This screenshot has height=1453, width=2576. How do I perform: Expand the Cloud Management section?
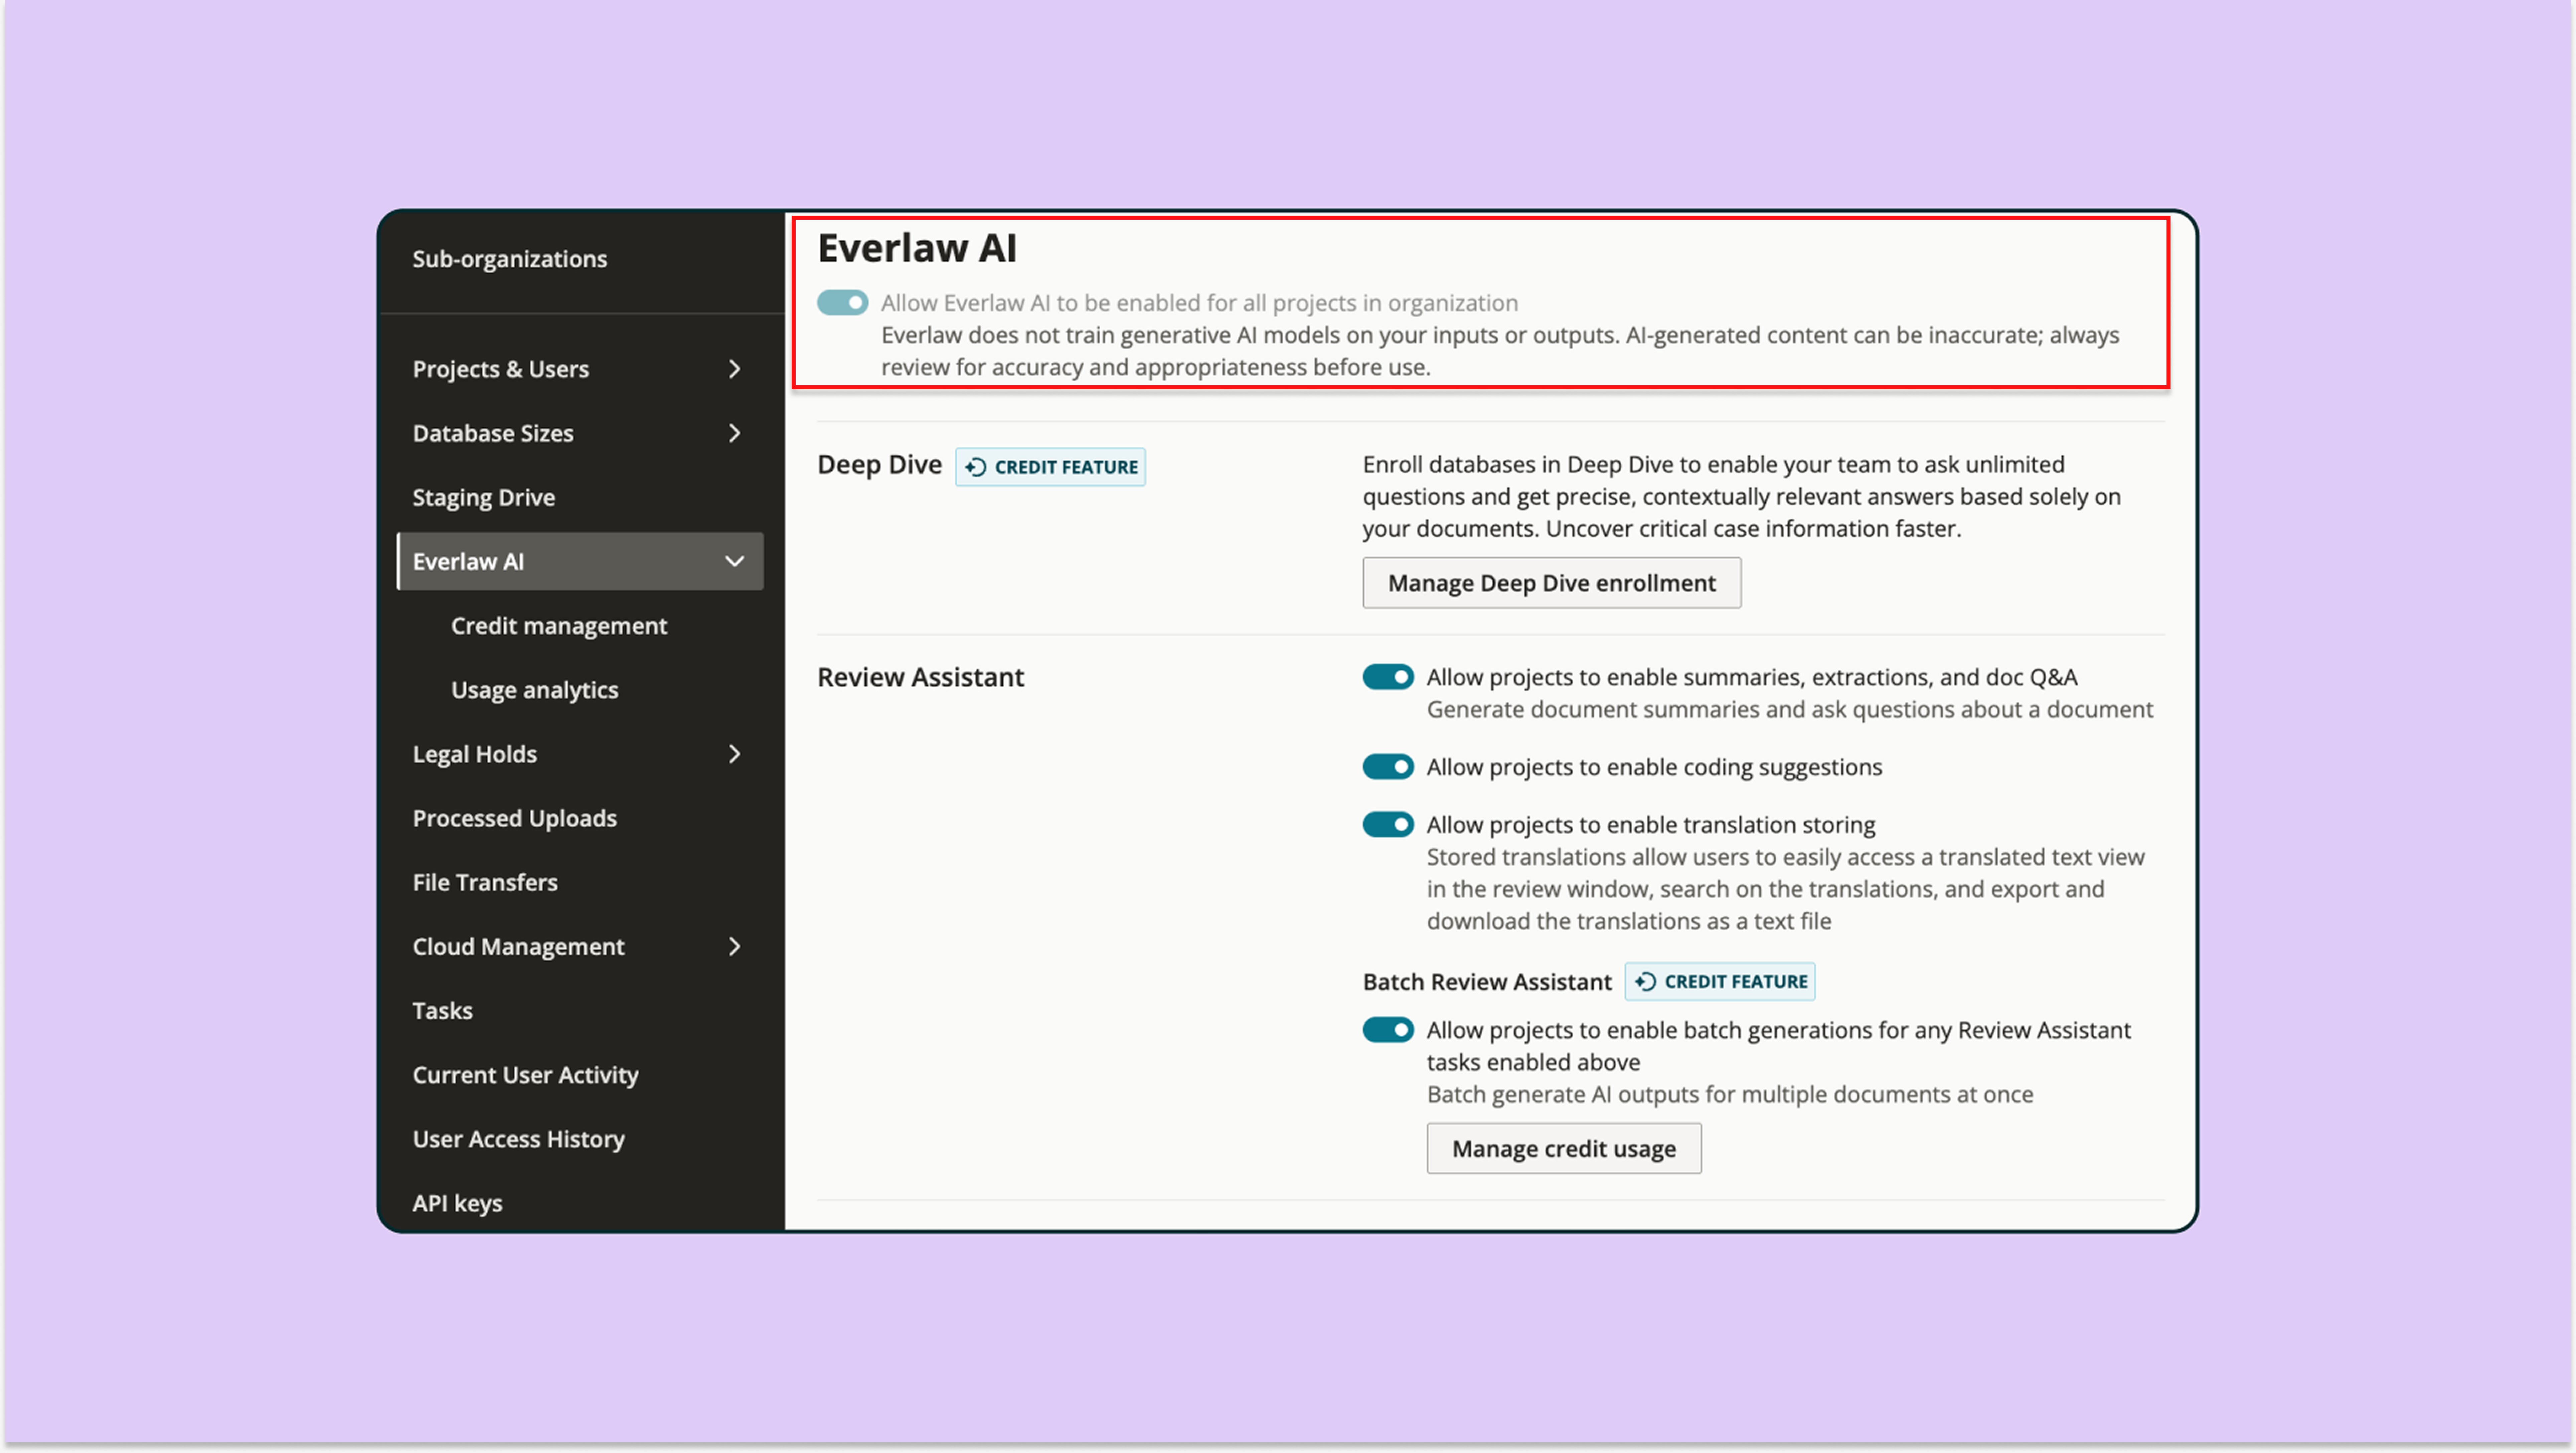coord(735,945)
